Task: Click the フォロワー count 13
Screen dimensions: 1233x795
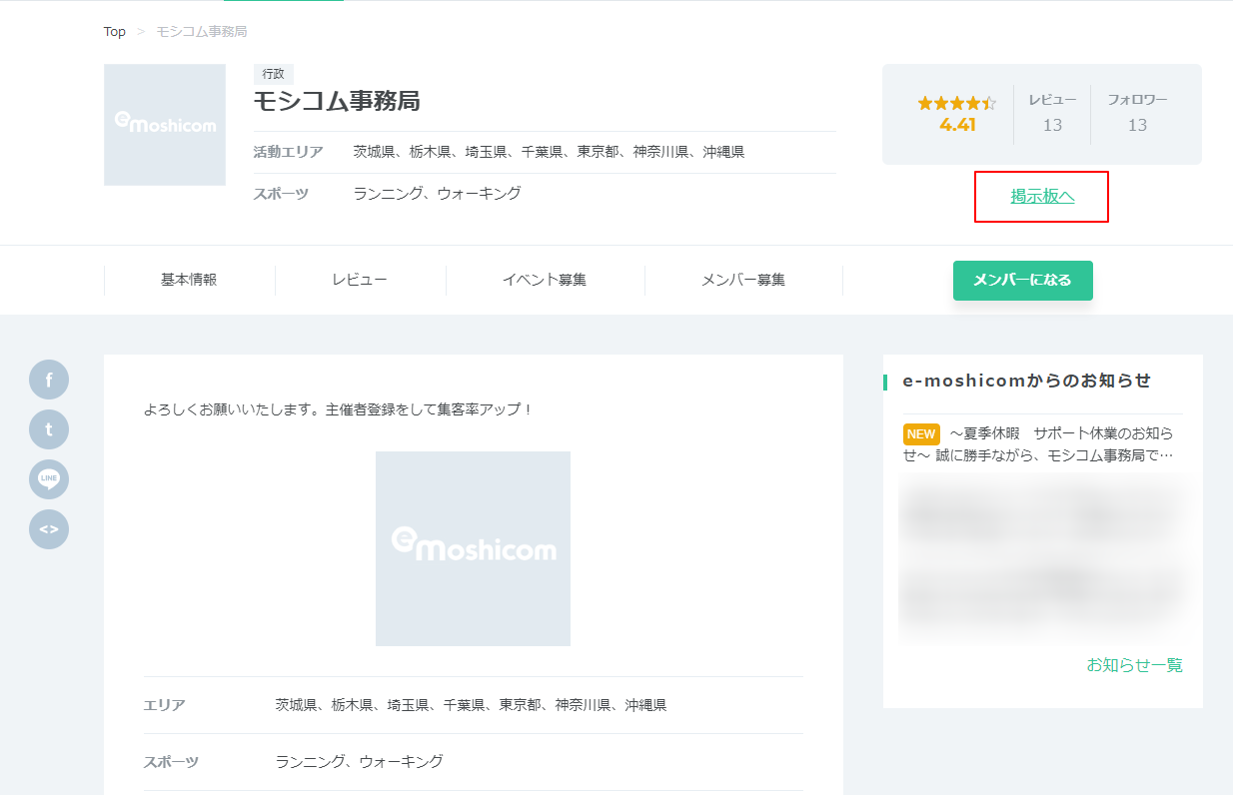Action: tap(1137, 125)
